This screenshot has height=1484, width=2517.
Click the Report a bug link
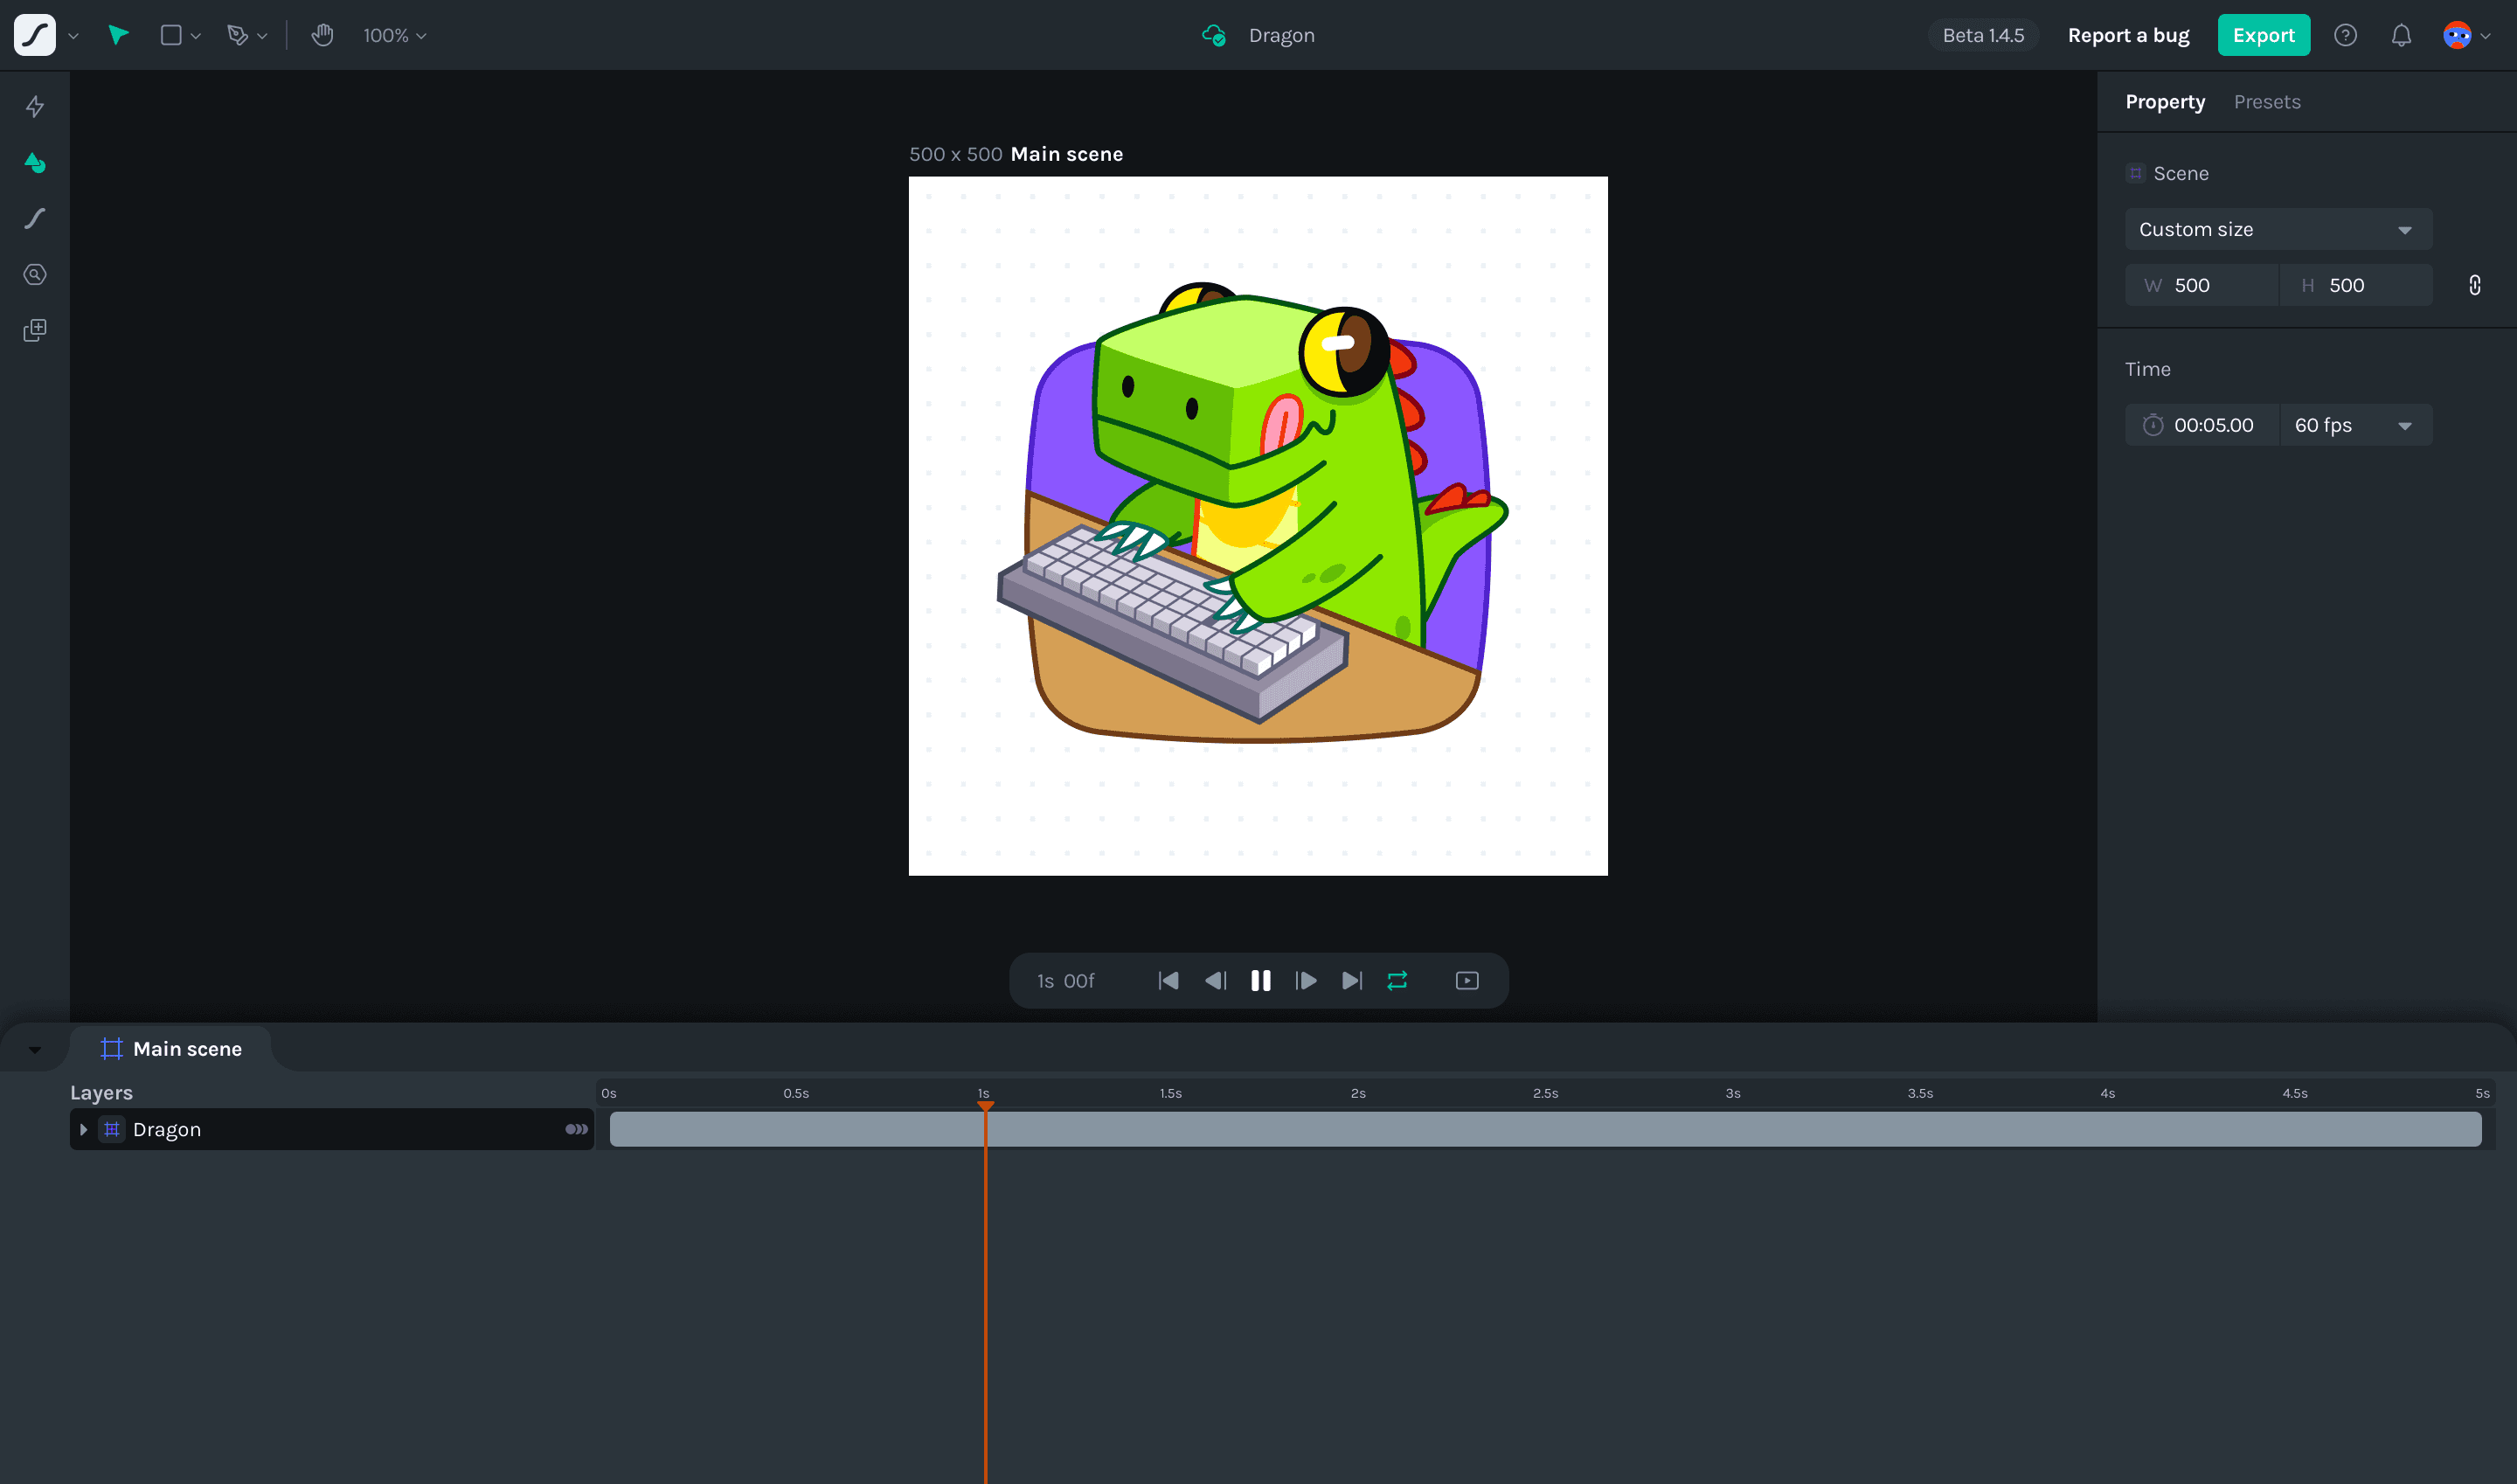tap(2128, 35)
